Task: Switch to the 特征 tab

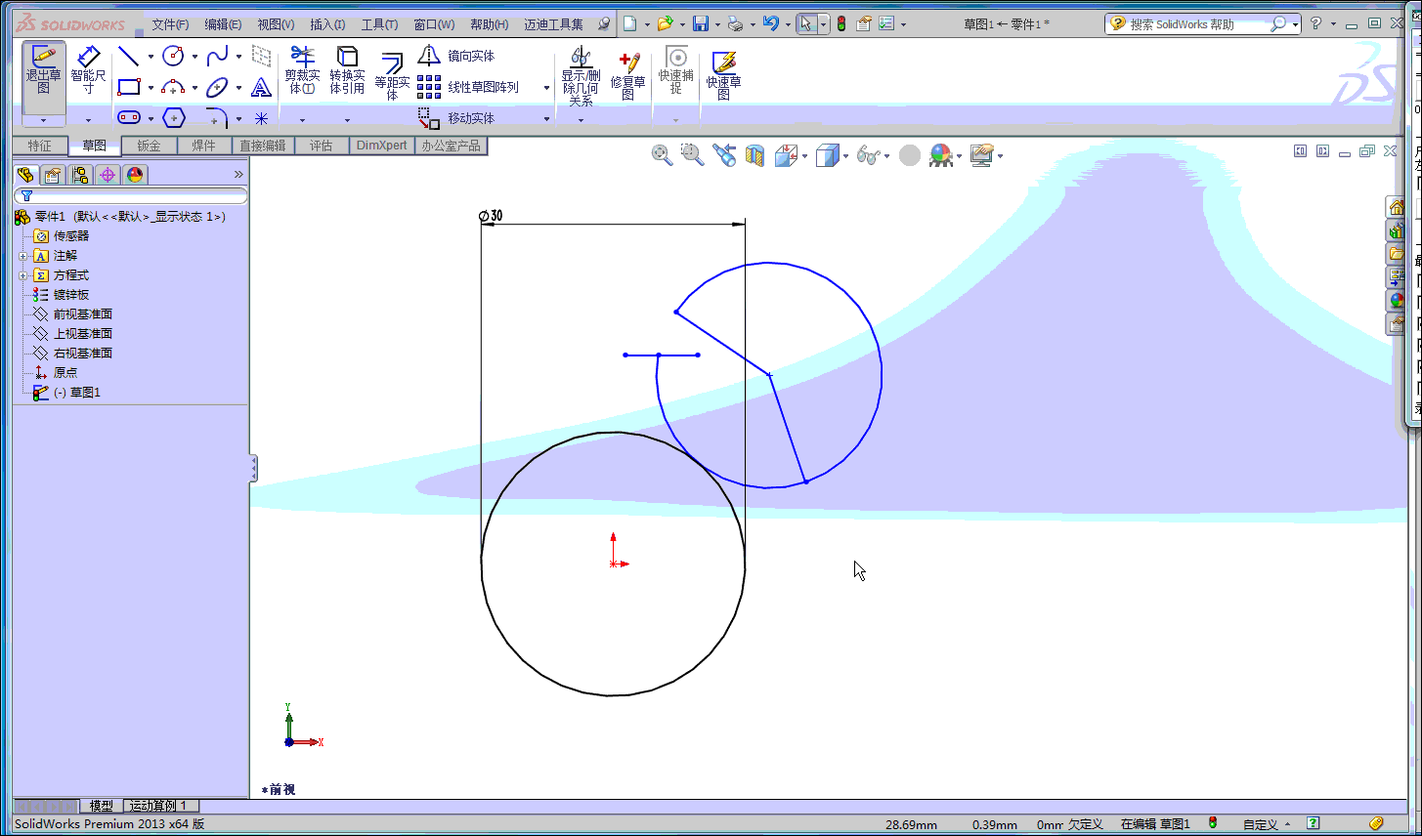Action: tap(40, 146)
